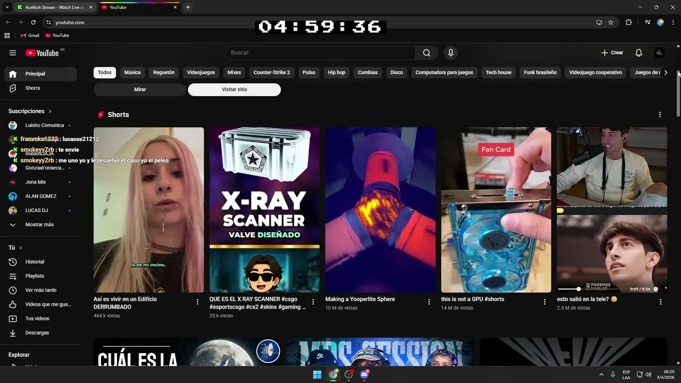Bookmark this page with the star icon
The image size is (681, 383).
coord(611,22)
